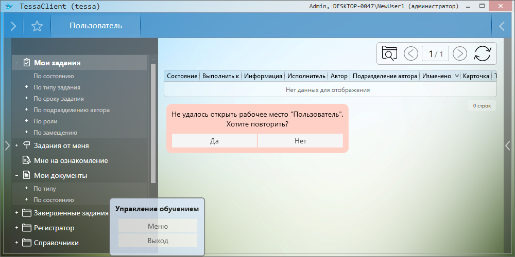Image resolution: width=515 pixels, height=257 pixels.
Task: Expand the Задания от меня node
Action: click(x=17, y=145)
